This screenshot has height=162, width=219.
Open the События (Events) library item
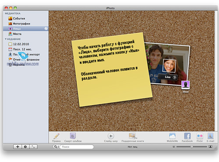pyautogui.click(x=17, y=18)
